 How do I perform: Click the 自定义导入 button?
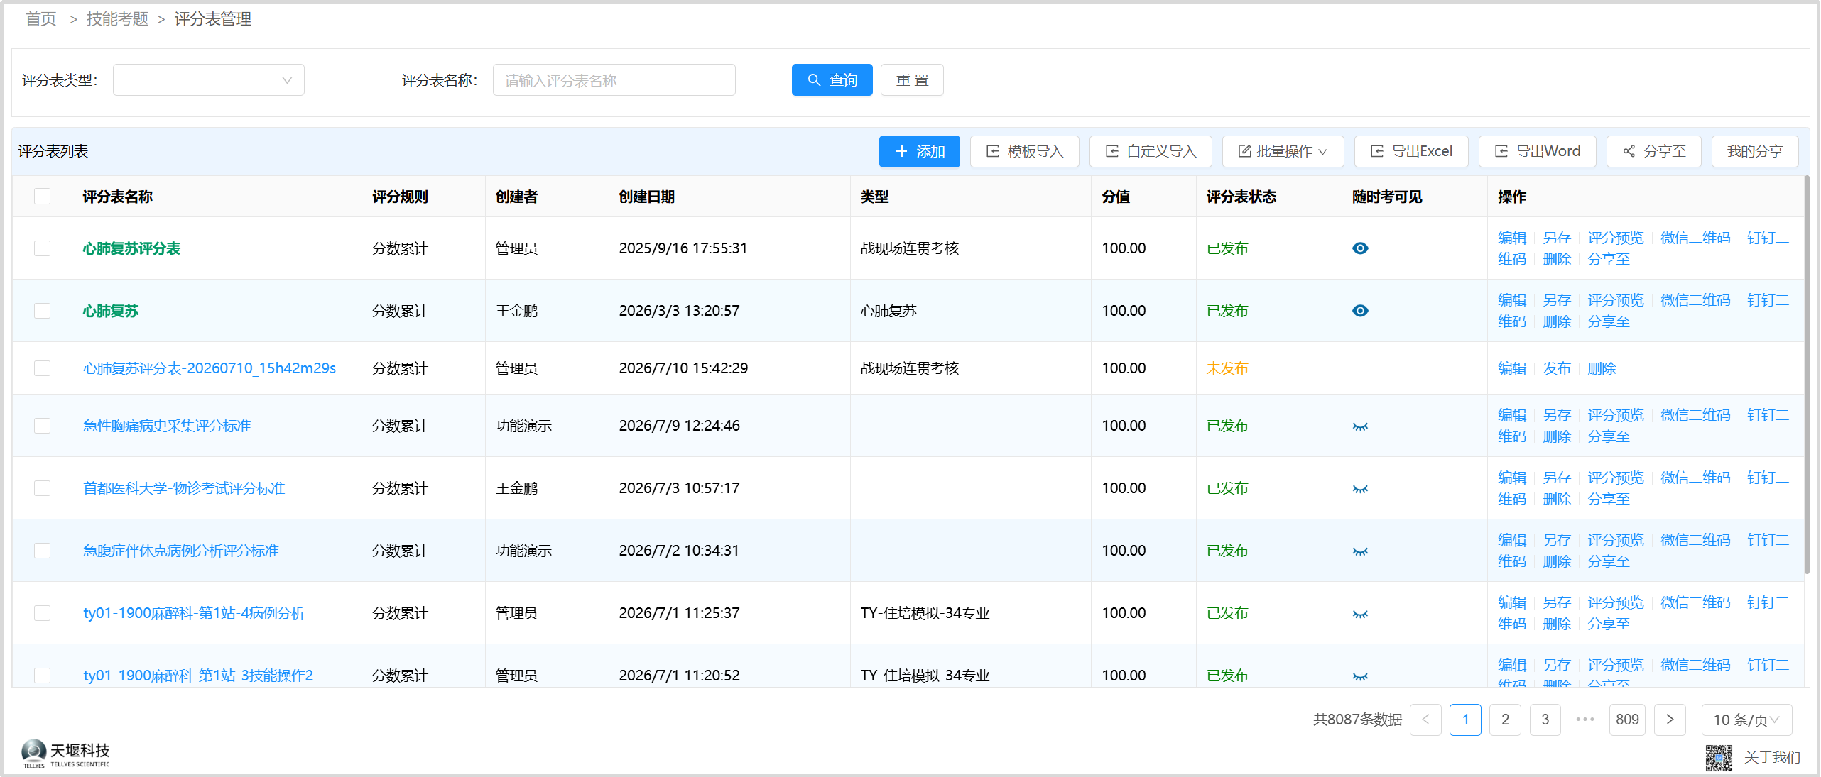click(1150, 151)
